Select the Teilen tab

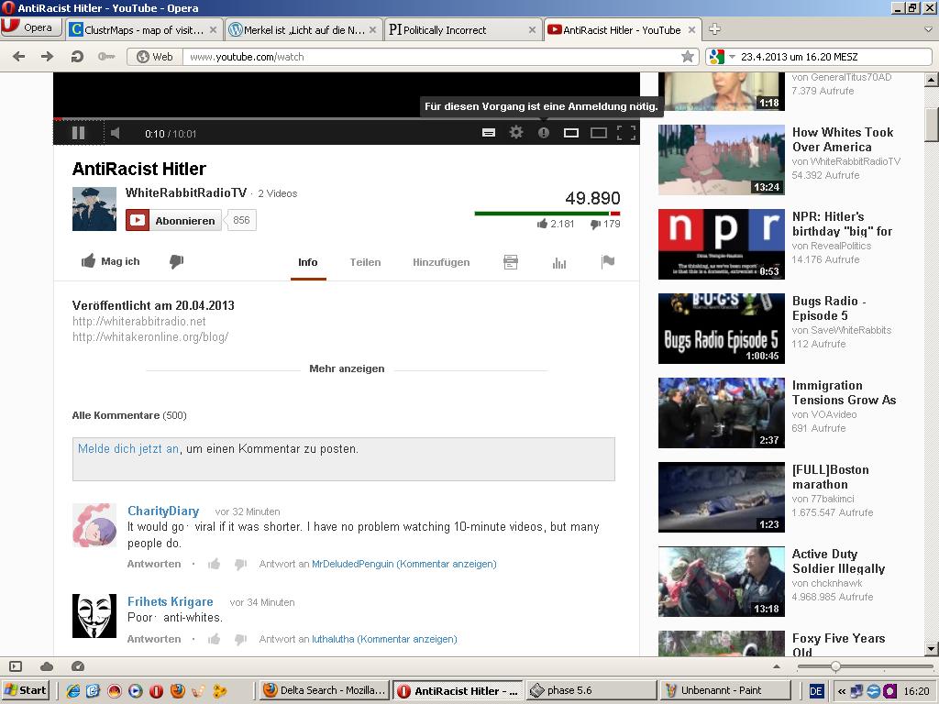[365, 262]
